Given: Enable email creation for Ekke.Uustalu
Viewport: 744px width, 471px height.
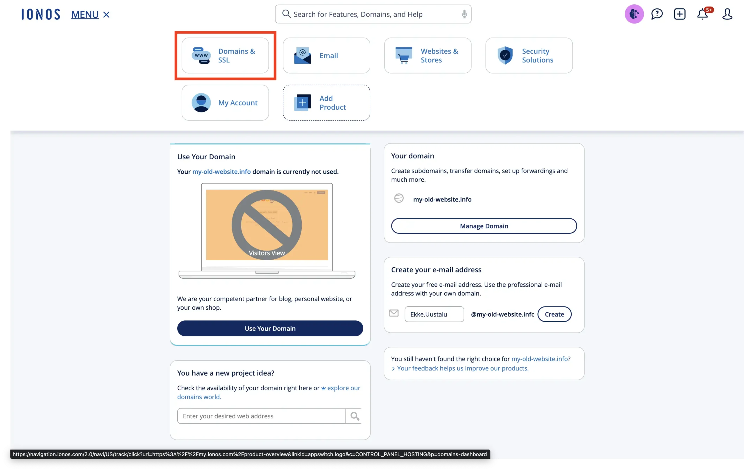Looking at the screenshot, I should [x=554, y=314].
